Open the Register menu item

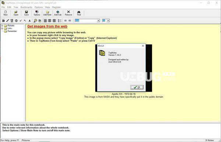(x=56, y=7)
